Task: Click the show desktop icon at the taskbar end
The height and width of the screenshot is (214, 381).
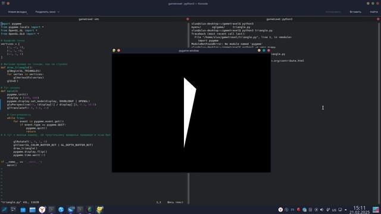Action: 376,210
